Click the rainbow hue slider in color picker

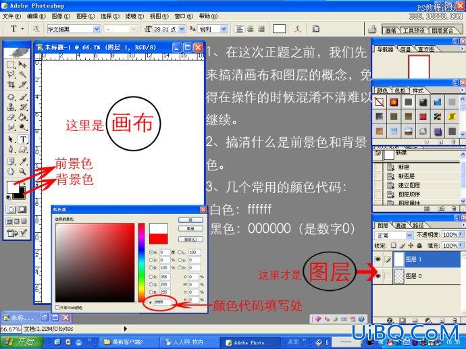(x=141, y=263)
